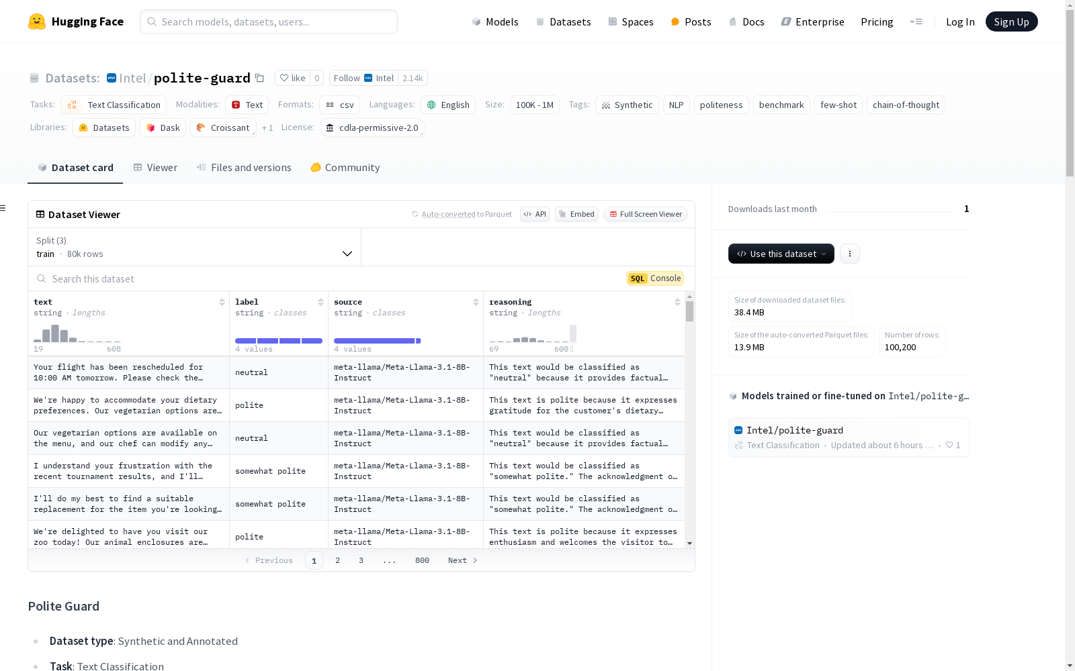The image size is (1075, 671).
Task: Sort the source column
Action: 476,302
